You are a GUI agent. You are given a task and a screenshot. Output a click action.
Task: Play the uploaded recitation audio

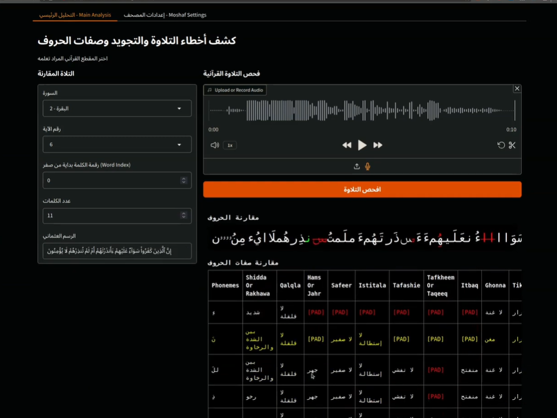pyautogui.click(x=362, y=145)
